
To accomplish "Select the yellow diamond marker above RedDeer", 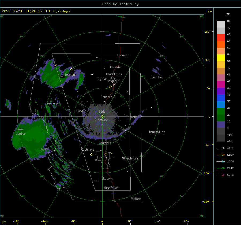I will click(x=110, y=87).
